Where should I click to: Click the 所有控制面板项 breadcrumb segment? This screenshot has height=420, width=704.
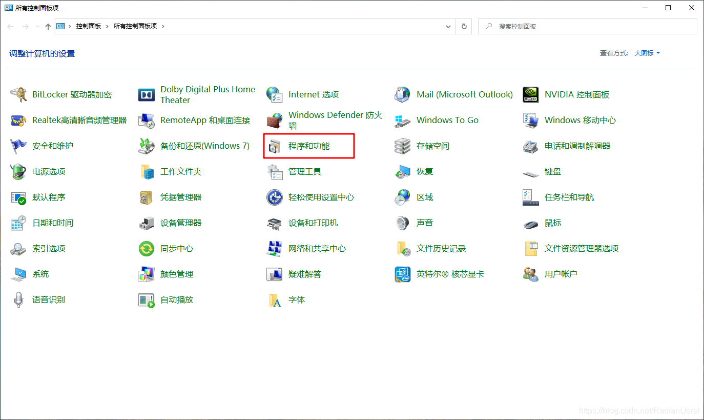click(135, 26)
